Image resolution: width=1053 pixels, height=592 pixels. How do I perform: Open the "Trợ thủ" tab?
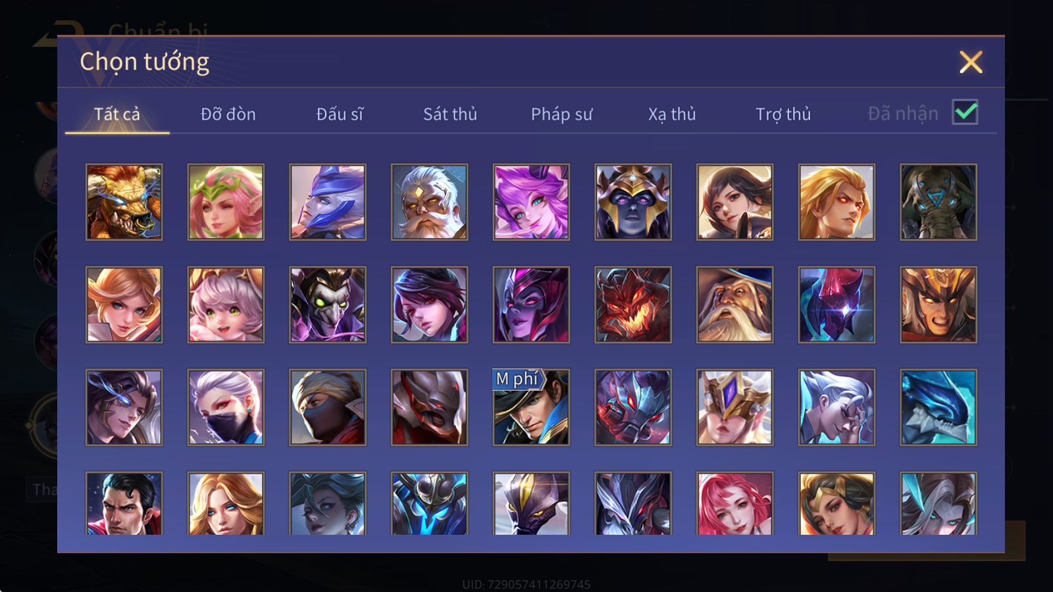pos(783,114)
